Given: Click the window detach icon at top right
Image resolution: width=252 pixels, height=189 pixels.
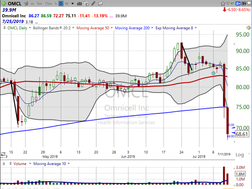Looking at the screenshot, I should 249,3.
